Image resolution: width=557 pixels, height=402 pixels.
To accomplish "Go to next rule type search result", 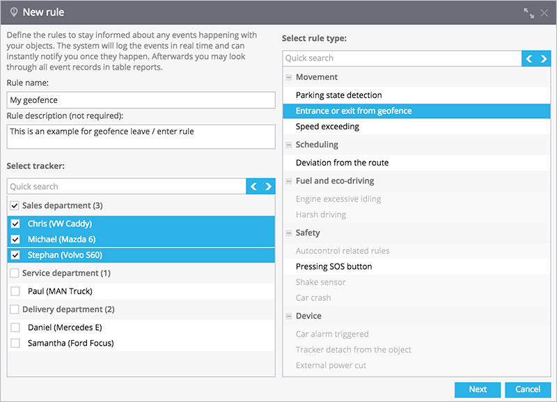I will [544, 58].
